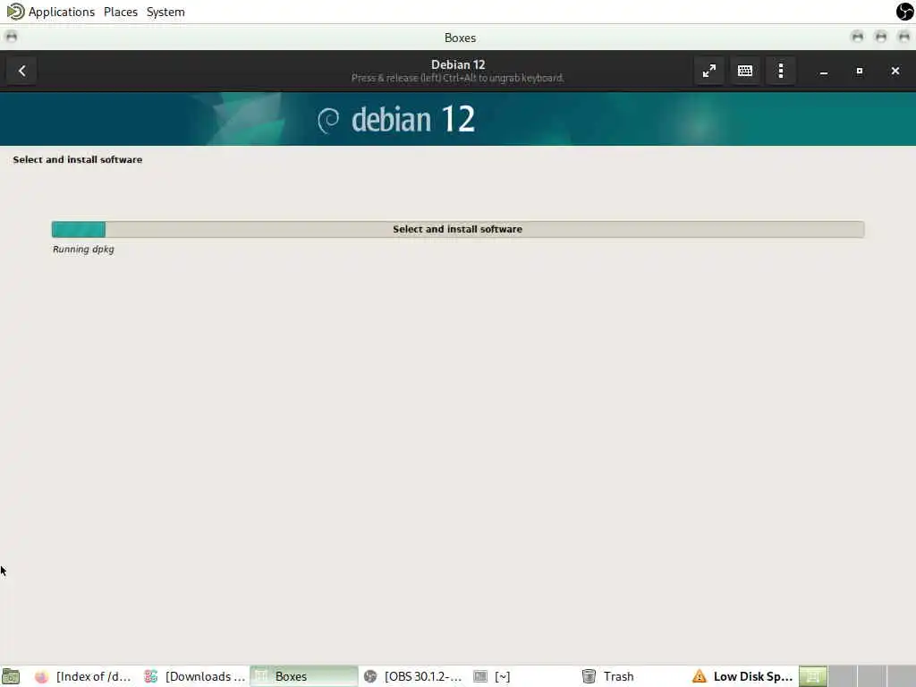Switch to the OBS 30.1.2 window
916x687 pixels.
tap(413, 676)
